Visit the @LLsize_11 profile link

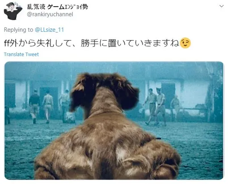coord(49,30)
